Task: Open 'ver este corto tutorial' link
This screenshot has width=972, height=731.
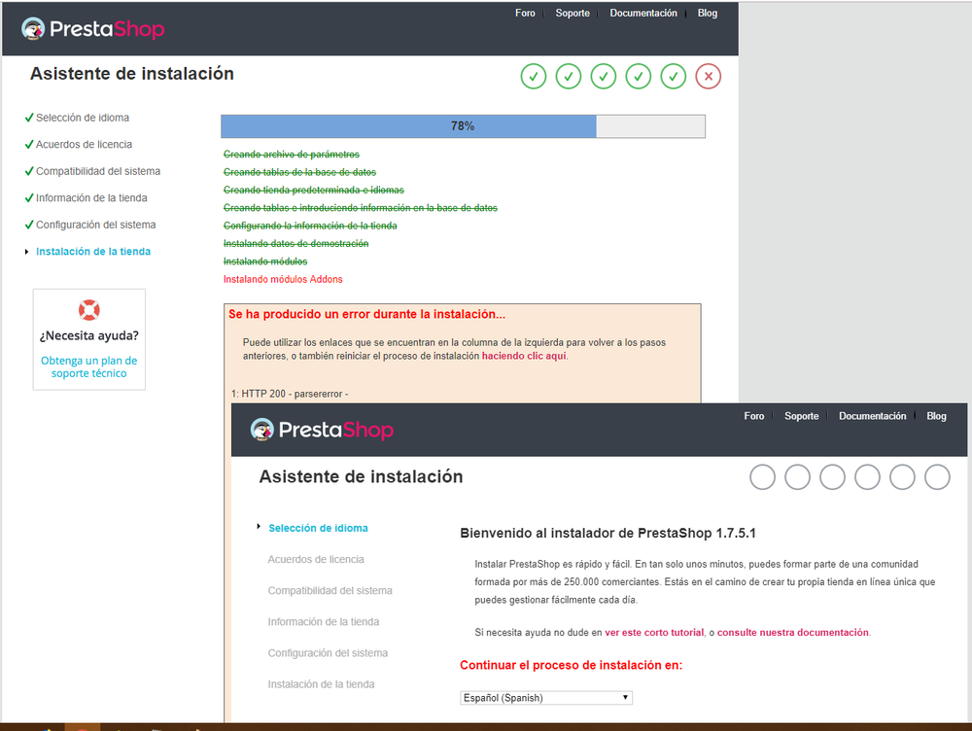Action: tap(654, 633)
